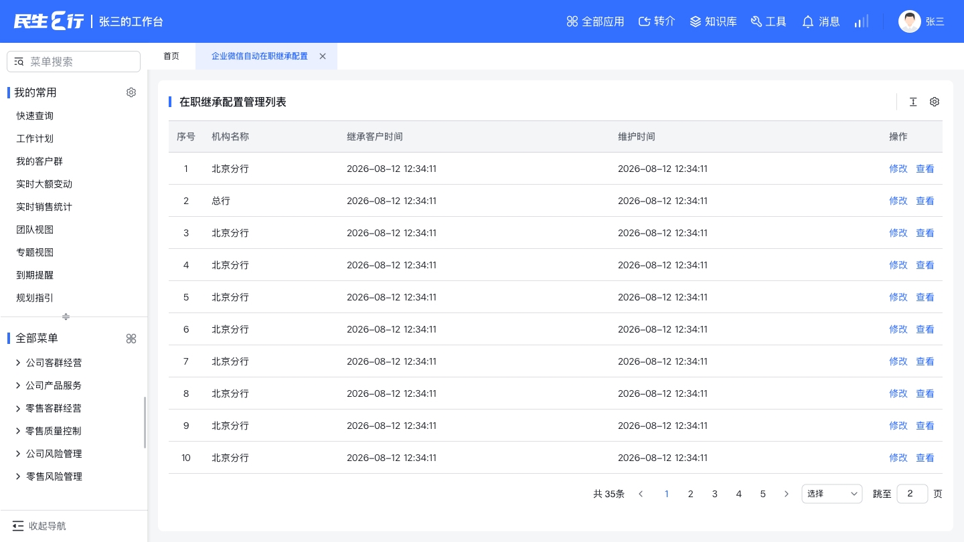Viewport: 964px width, 542px height.
Task: Switch to the 首页 tab
Action: coord(171,56)
